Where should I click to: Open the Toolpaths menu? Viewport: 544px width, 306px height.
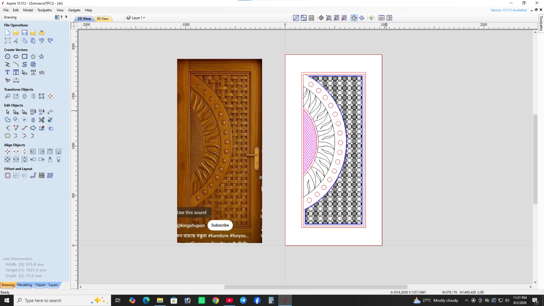click(x=45, y=10)
